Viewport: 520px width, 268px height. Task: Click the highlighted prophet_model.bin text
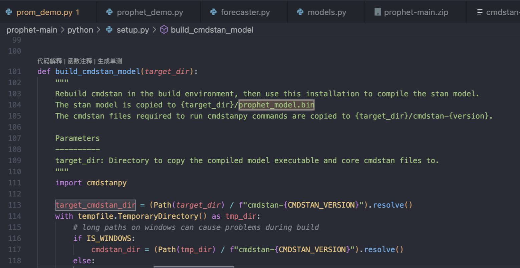tap(276, 105)
